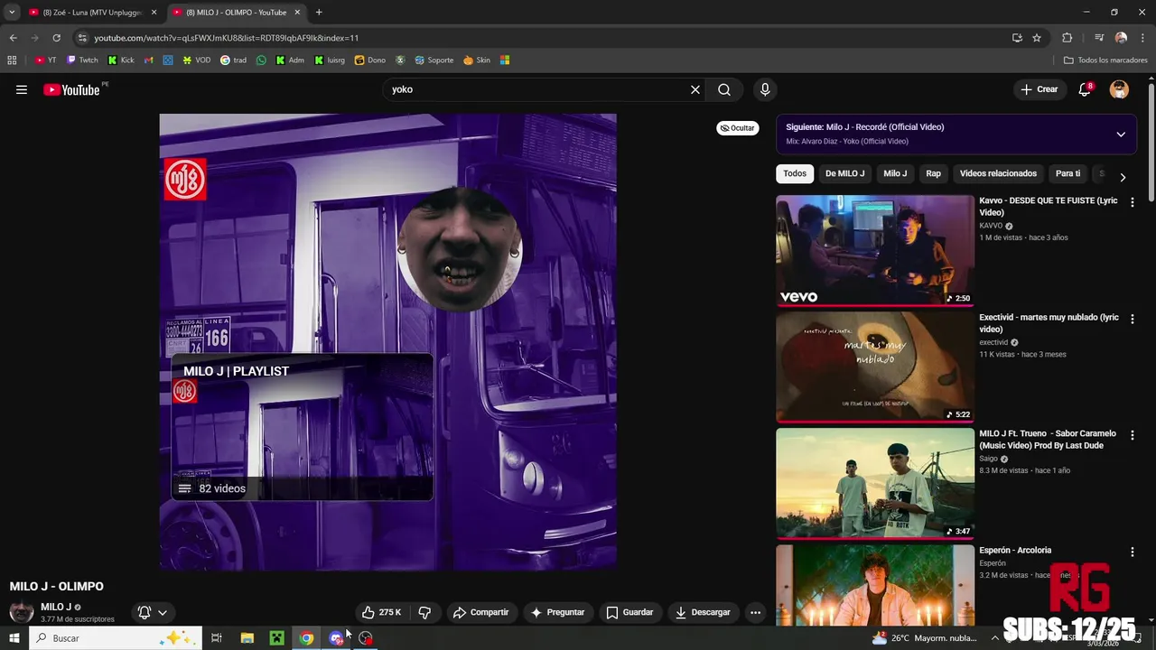Like the video with 275 K button

pyautogui.click(x=381, y=612)
